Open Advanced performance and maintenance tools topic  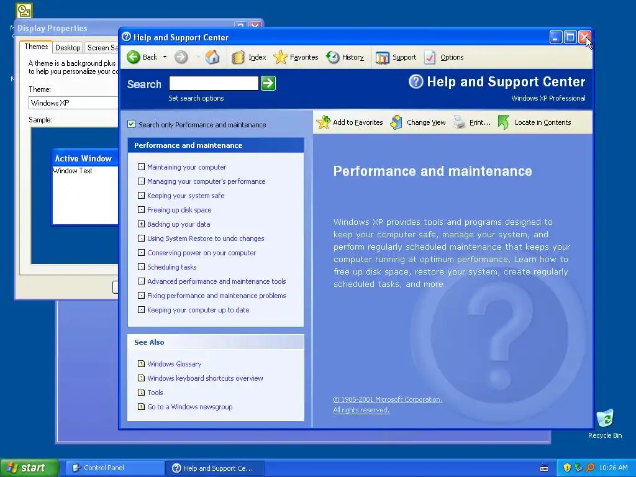point(217,281)
